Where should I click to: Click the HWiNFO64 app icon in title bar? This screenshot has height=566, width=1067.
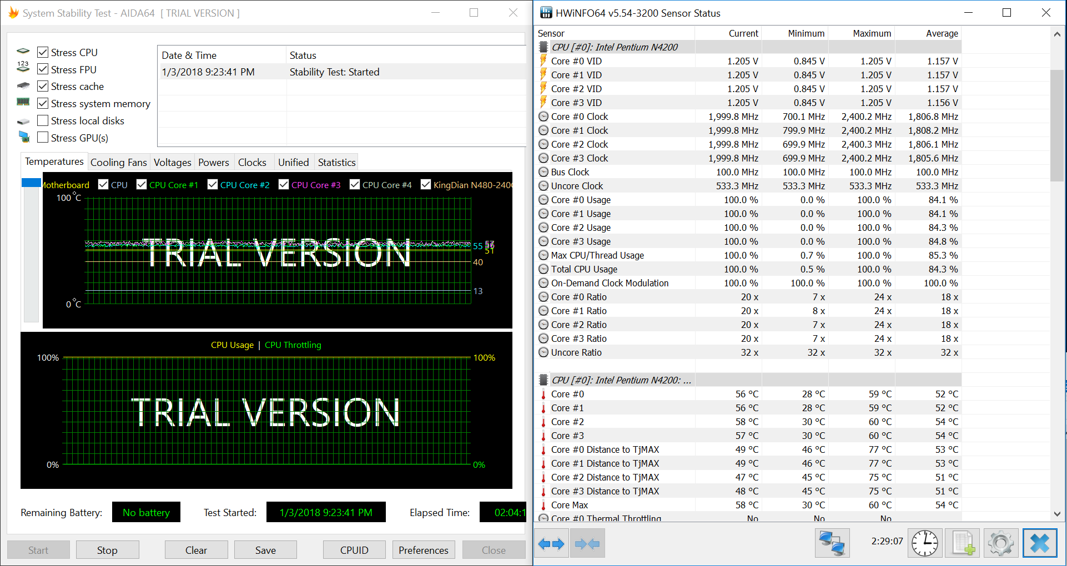pyautogui.click(x=546, y=13)
